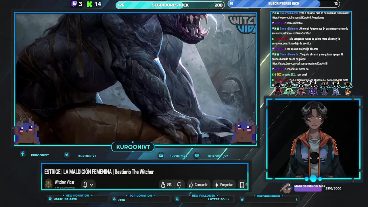This screenshot has height=207, width=368.
Task: Like the video with the thumbs-up icon
Action: coord(163,185)
